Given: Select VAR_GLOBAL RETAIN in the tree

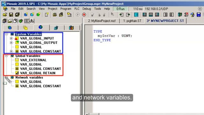Looking at the screenshot, I should [x=38, y=73].
